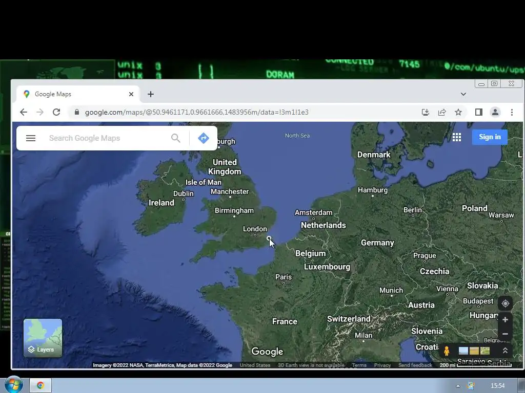Click the France country label
Viewport: 525px width, 393px height.
pos(285,321)
